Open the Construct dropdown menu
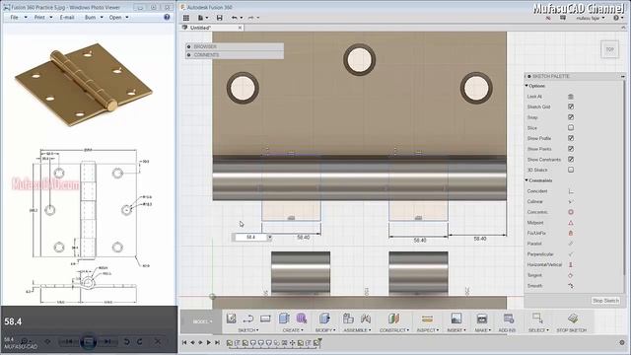The width and height of the screenshot is (631, 355). pyautogui.click(x=394, y=330)
